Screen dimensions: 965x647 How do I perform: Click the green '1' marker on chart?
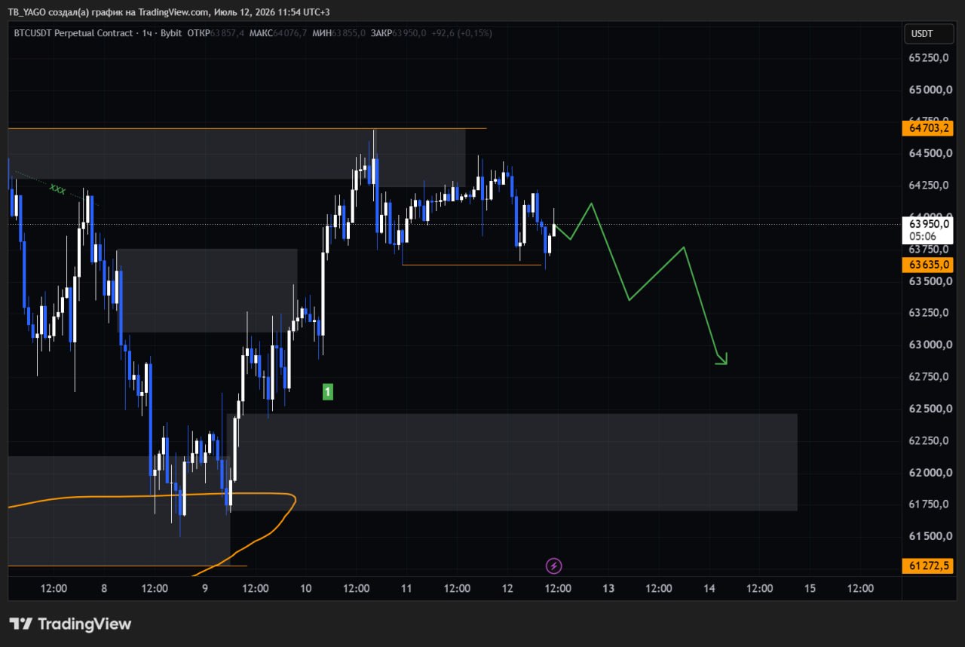327,391
